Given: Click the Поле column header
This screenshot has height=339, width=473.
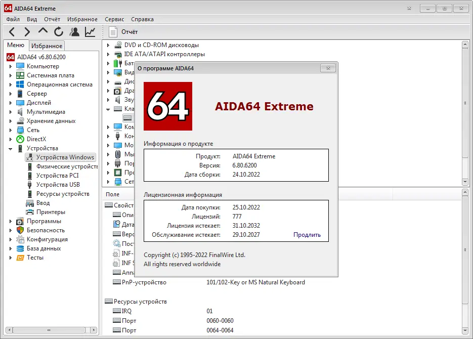Looking at the screenshot, I should [x=112, y=194].
